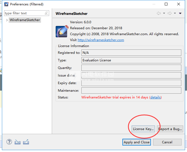Screen dimensions: 187x152
Task: Click the License Key... button
Action: [x=143, y=129]
